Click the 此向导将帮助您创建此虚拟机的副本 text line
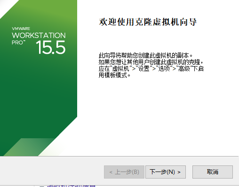This screenshot has height=187, width=239. (145, 55)
